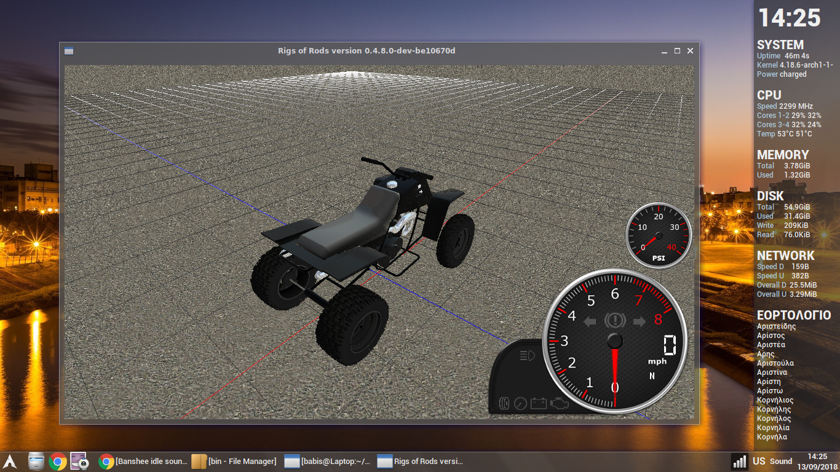840x472 pixels.
Task: Switch to babis@Laptop terminal window
Action: (328, 461)
